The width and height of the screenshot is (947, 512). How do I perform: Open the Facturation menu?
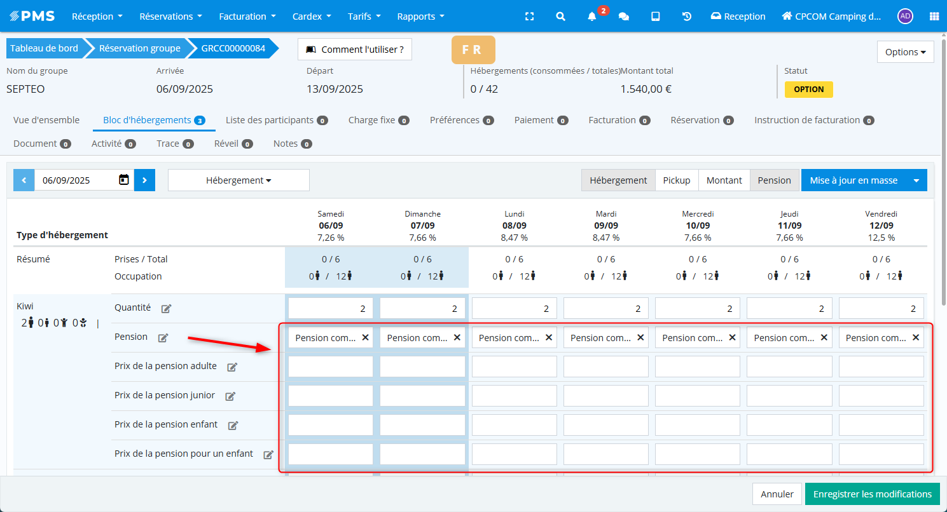pyautogui.click(x=247, y=17)
